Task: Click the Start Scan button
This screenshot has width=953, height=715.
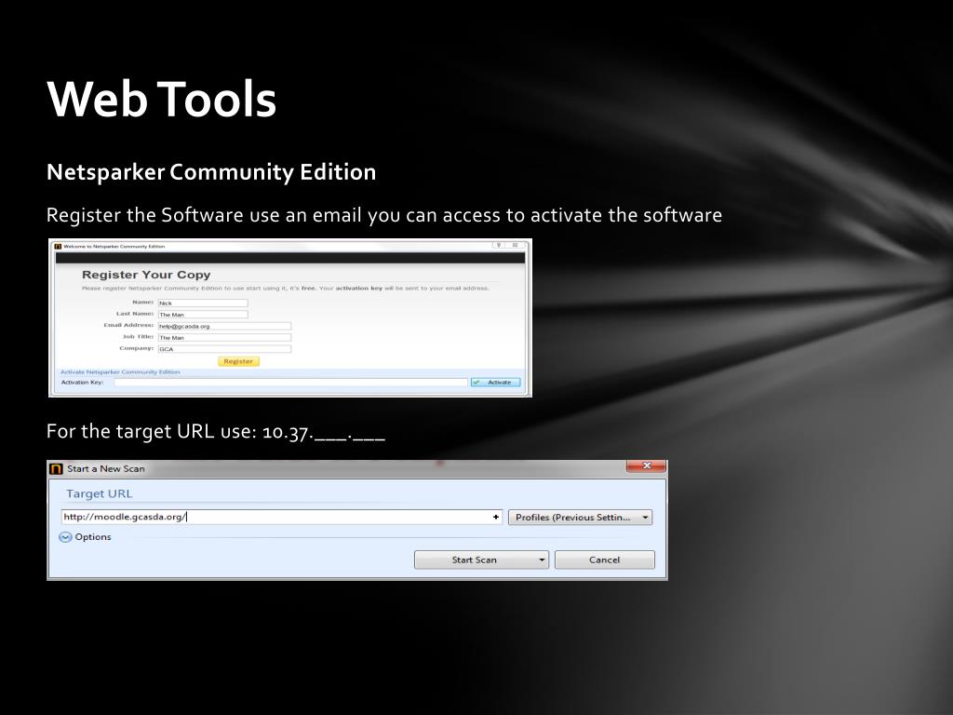Action: coord(475,560)
